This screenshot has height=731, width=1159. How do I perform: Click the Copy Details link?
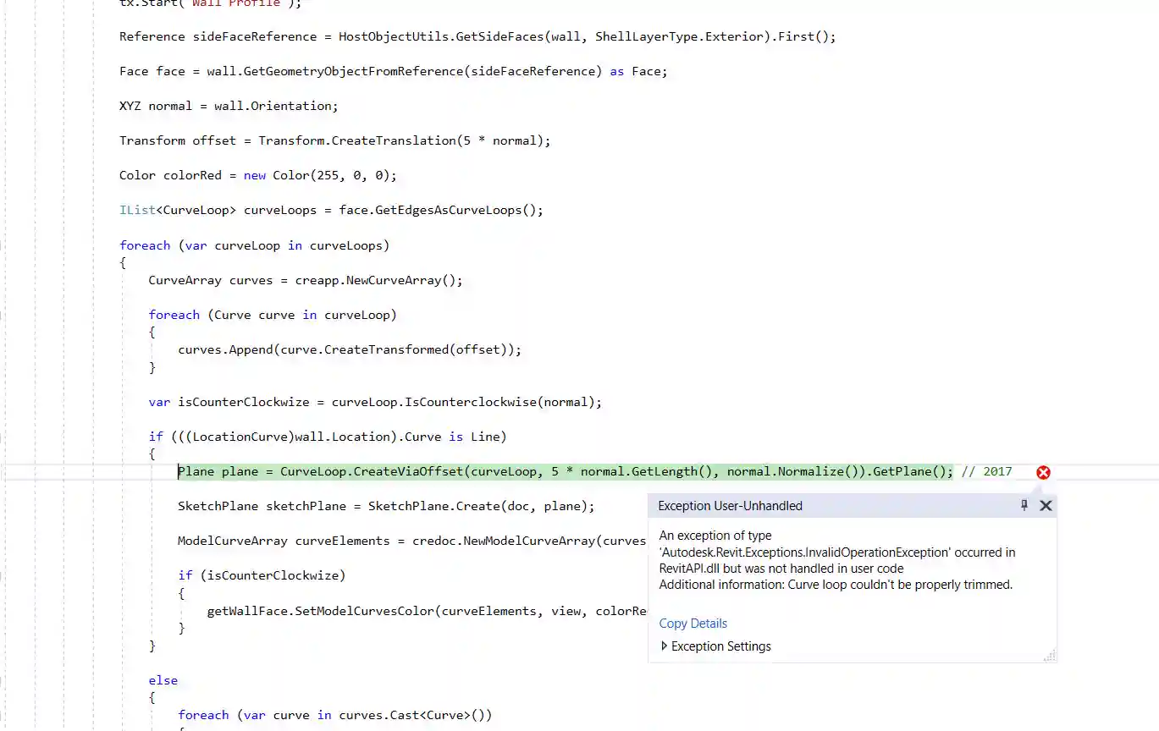(693, 623)
